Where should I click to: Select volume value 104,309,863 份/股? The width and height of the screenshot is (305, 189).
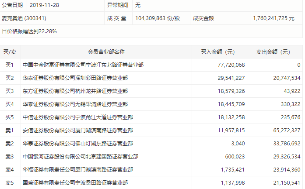coord(158,18)
